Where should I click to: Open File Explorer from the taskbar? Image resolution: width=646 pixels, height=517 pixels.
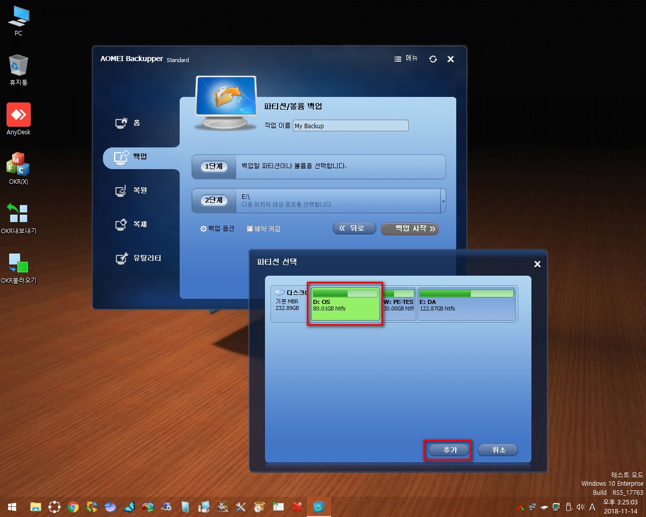[x=35, y=507]
